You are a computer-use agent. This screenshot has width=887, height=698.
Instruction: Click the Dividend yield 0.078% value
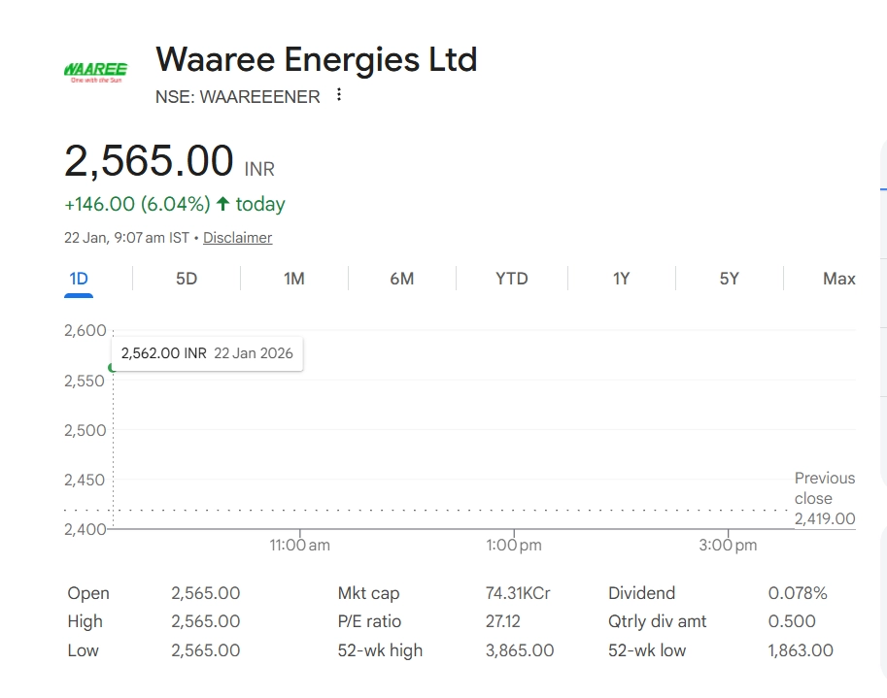(798, 593)
